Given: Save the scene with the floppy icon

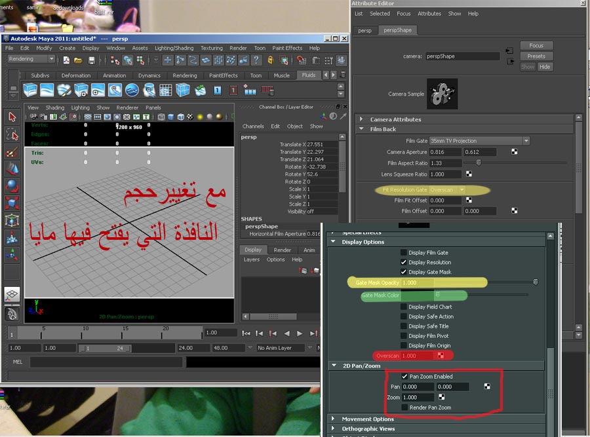Looking at the screenshot, I should pos(91,60).
